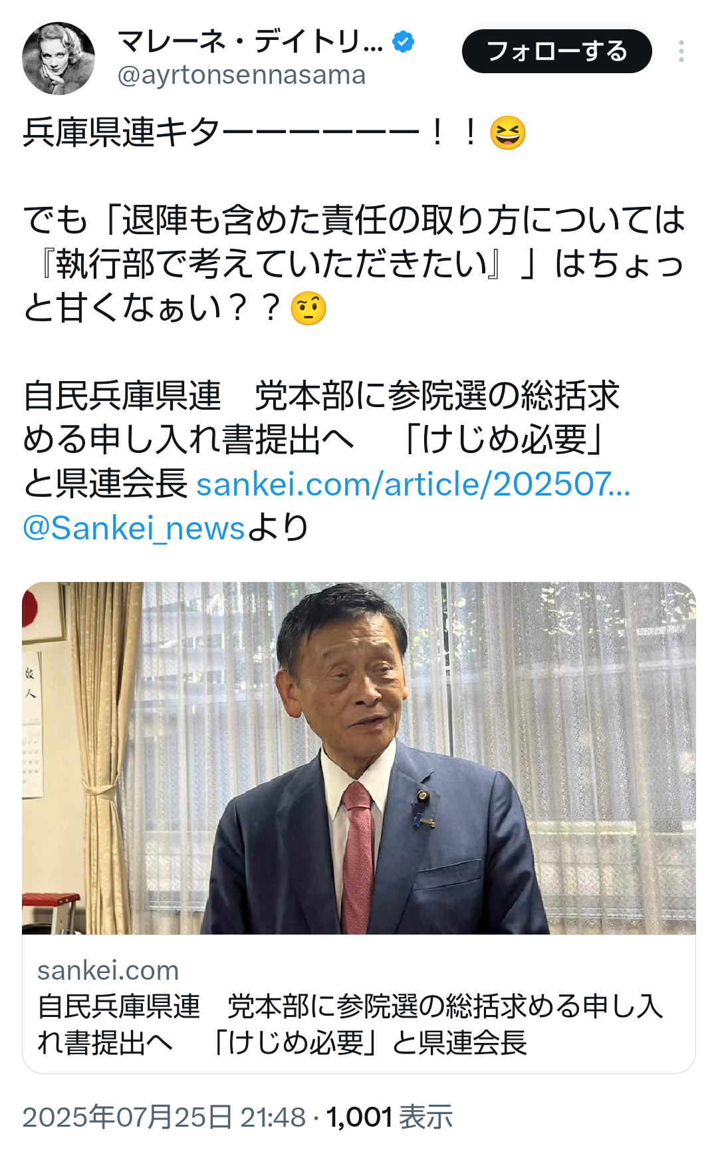This screenshot has width=718, height=1150.
Task: Open the @ayrtonsennasama handle
Action: (x=241, y=75)
